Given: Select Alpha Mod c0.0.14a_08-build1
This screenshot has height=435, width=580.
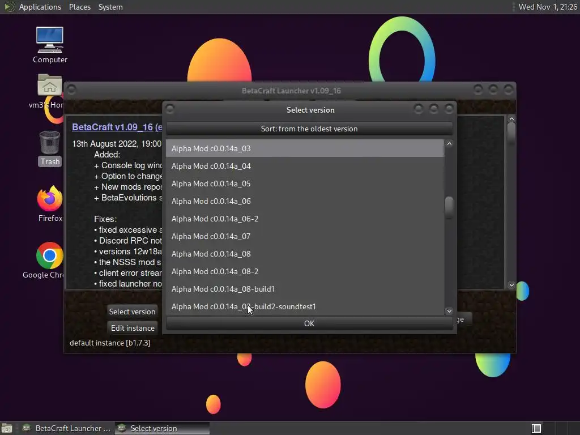Looking at the screenshot, I should (305, 289).
